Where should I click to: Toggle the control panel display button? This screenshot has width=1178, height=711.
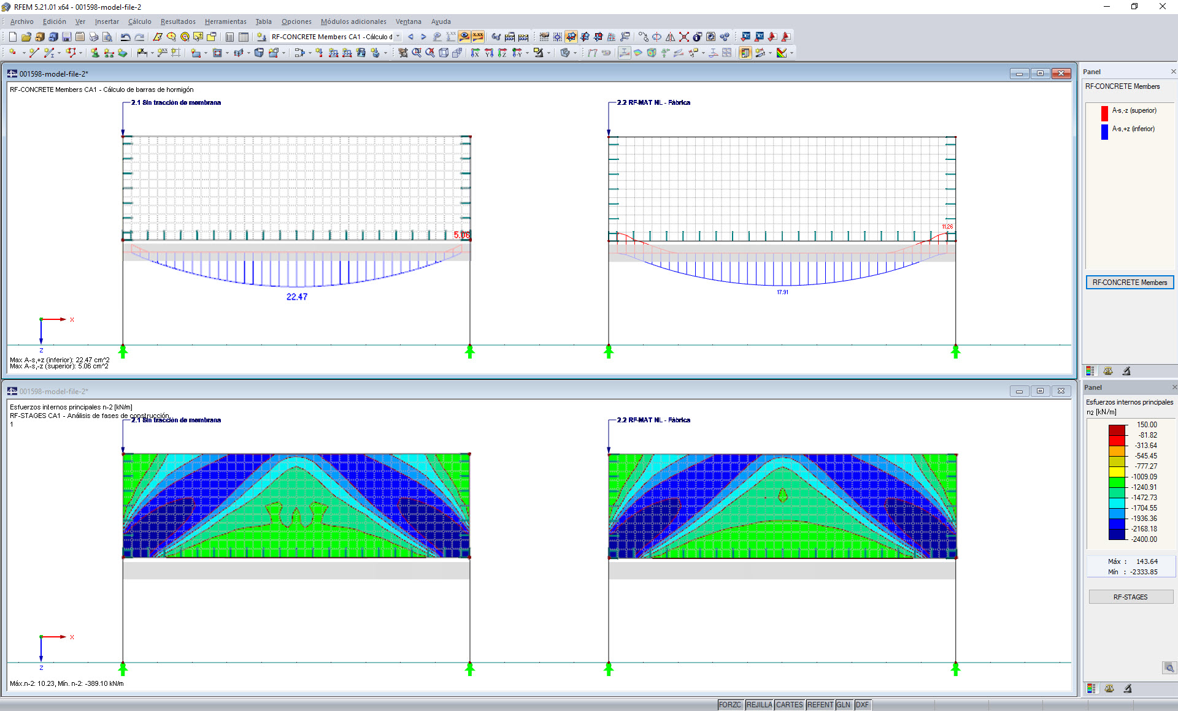click(x=745, y=53)
